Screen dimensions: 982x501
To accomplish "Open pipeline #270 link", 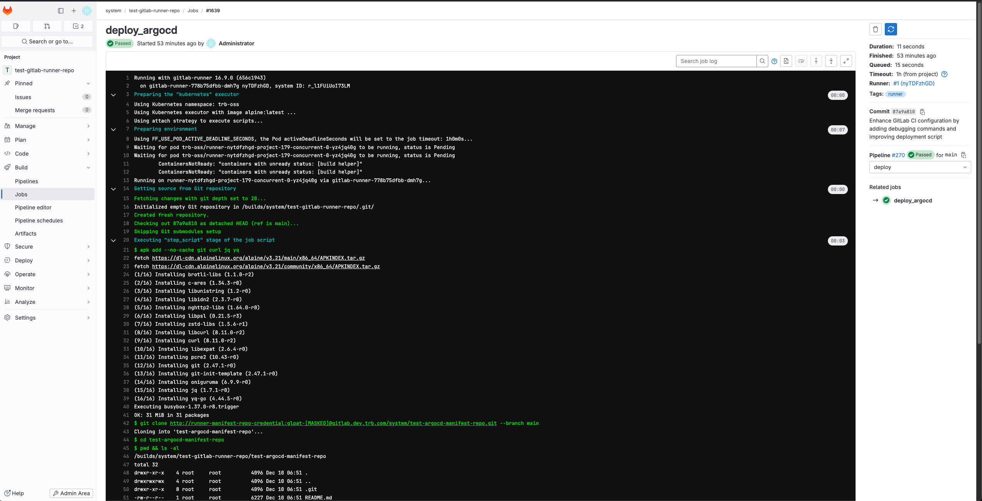I will (898, 155).
